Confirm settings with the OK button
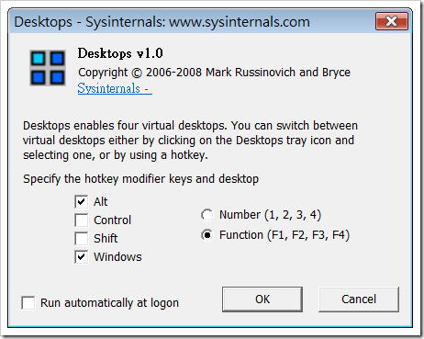424x339 pixels. tap(262, 299)
